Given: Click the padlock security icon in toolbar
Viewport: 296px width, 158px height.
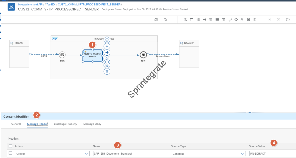Looking at the screenshot, I should coord(242,20).
